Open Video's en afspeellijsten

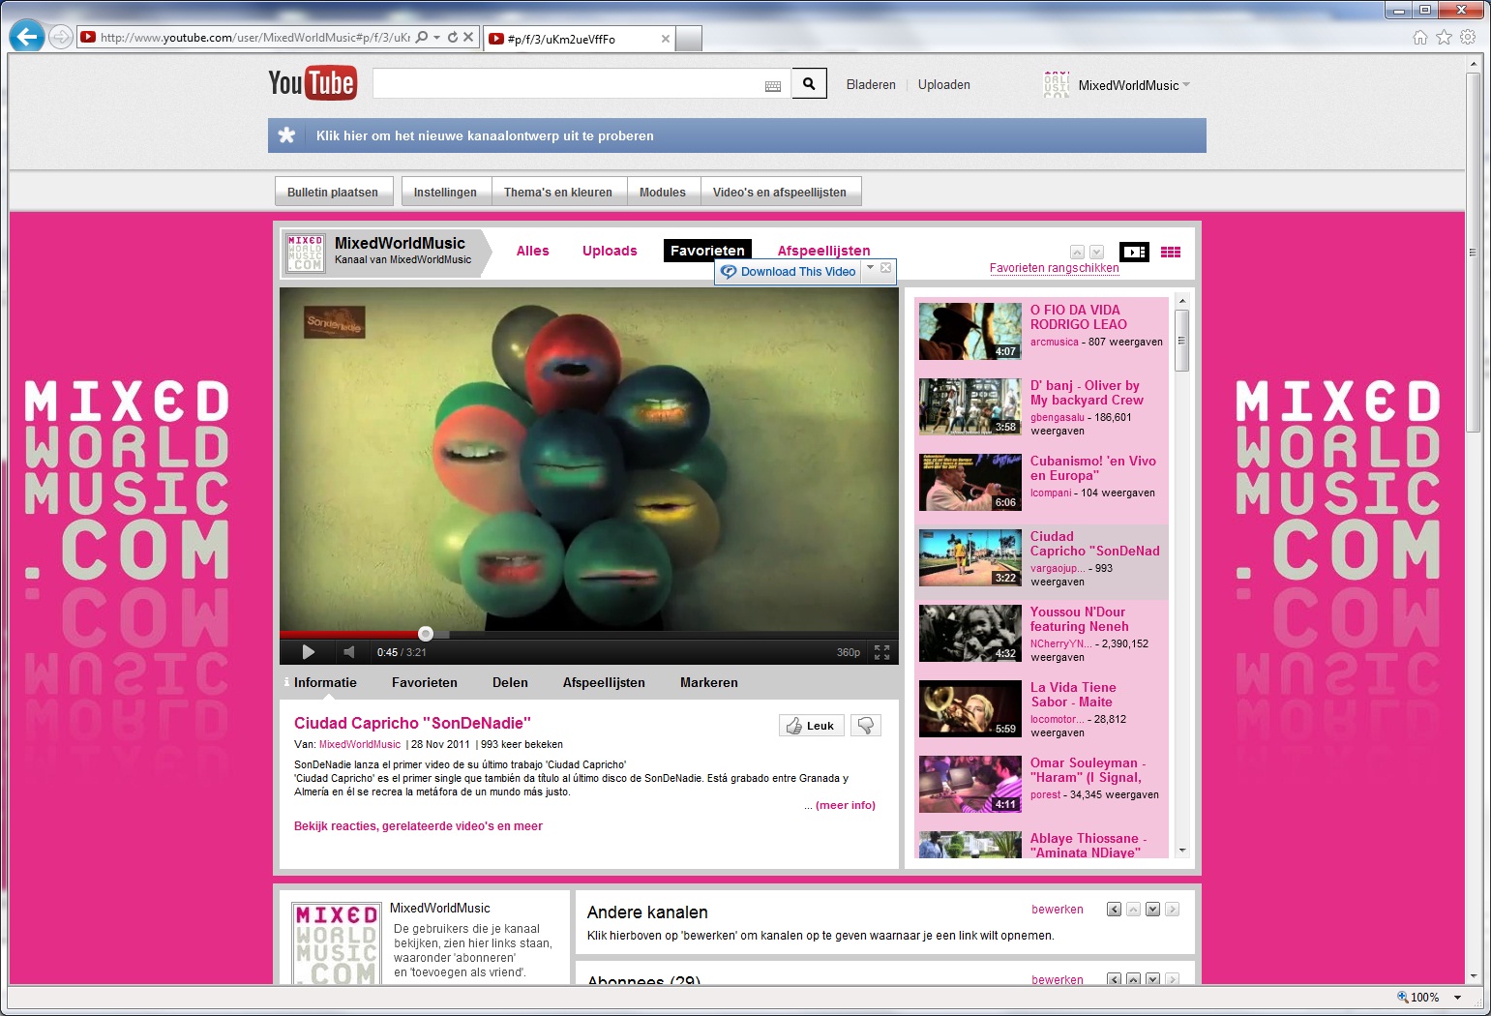coord(780,192)
